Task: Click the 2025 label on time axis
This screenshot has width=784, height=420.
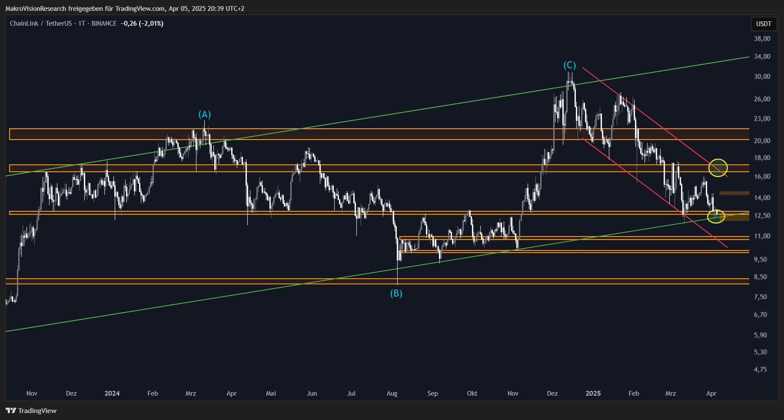Action: pos(593,393)
